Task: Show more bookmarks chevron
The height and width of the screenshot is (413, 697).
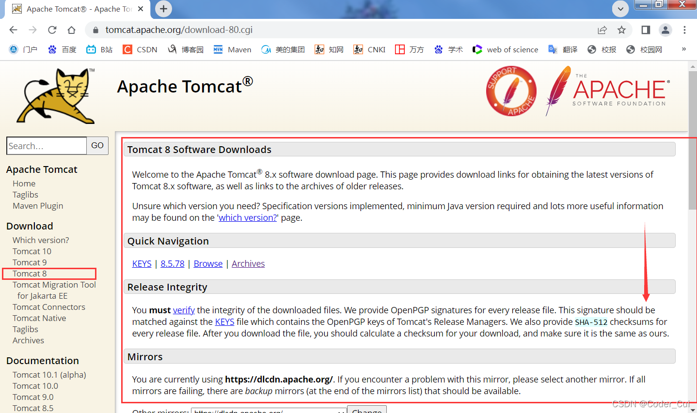Action: tap(684, 49)
